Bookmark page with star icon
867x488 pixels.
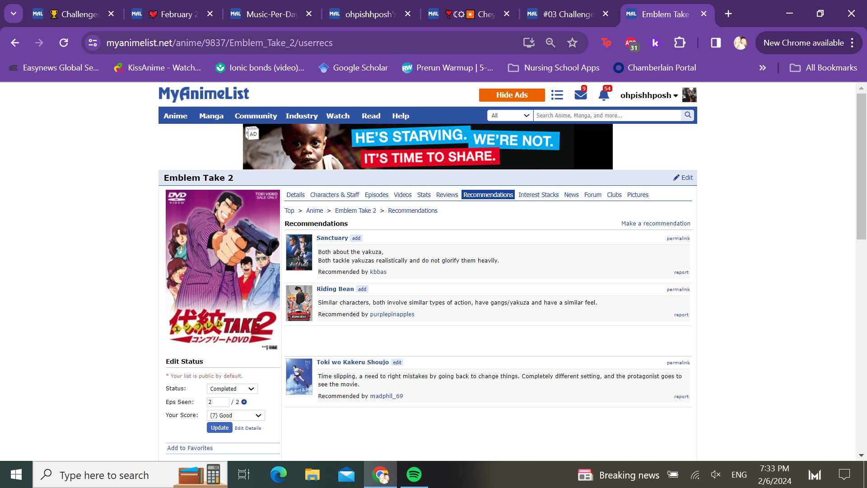[572, 43]
